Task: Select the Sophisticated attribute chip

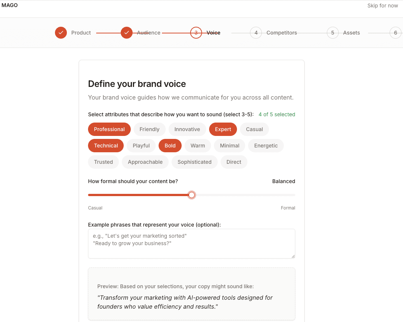Action: [x=194, y=162]
